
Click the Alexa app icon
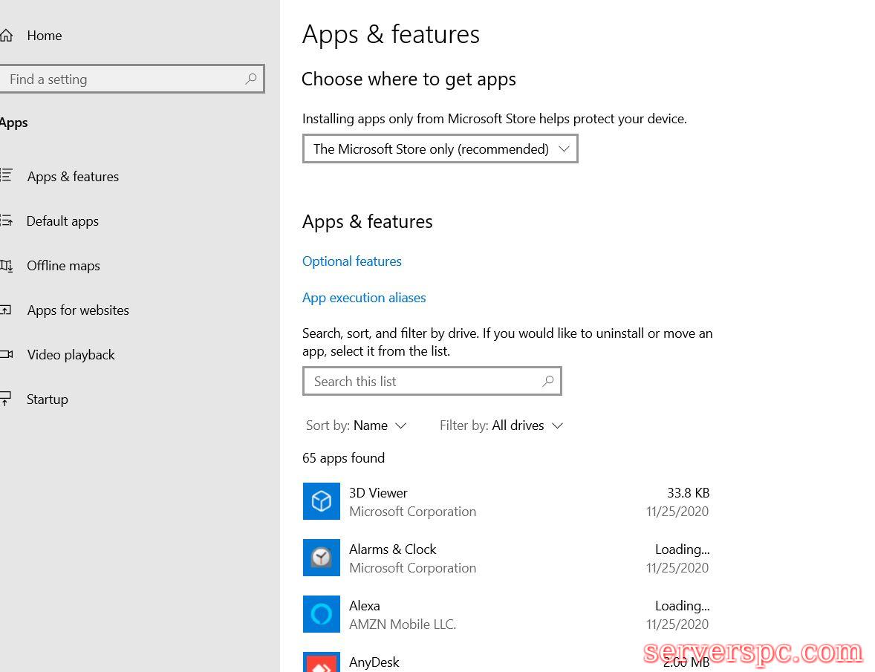click(x=321, y=614)
